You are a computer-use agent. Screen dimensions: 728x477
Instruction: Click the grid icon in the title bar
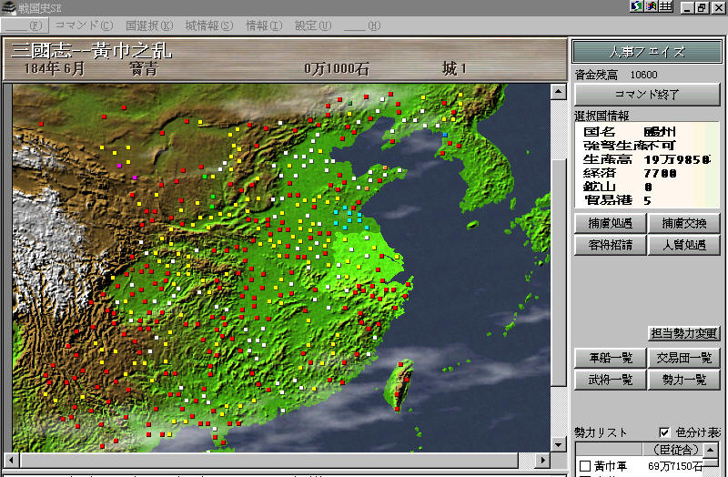(x=665, y=7)
